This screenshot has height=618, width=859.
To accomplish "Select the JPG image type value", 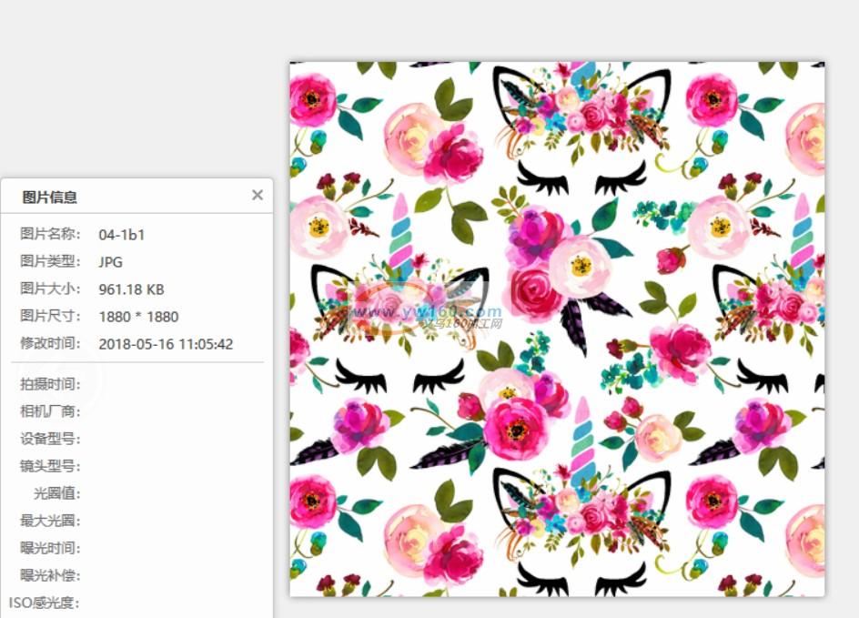I will click(111, 262).
